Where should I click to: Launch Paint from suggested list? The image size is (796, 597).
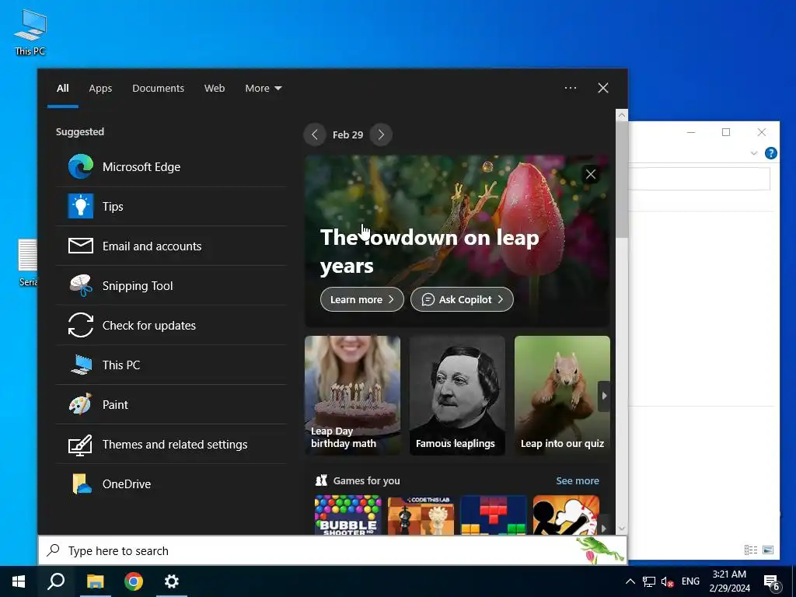172,404
